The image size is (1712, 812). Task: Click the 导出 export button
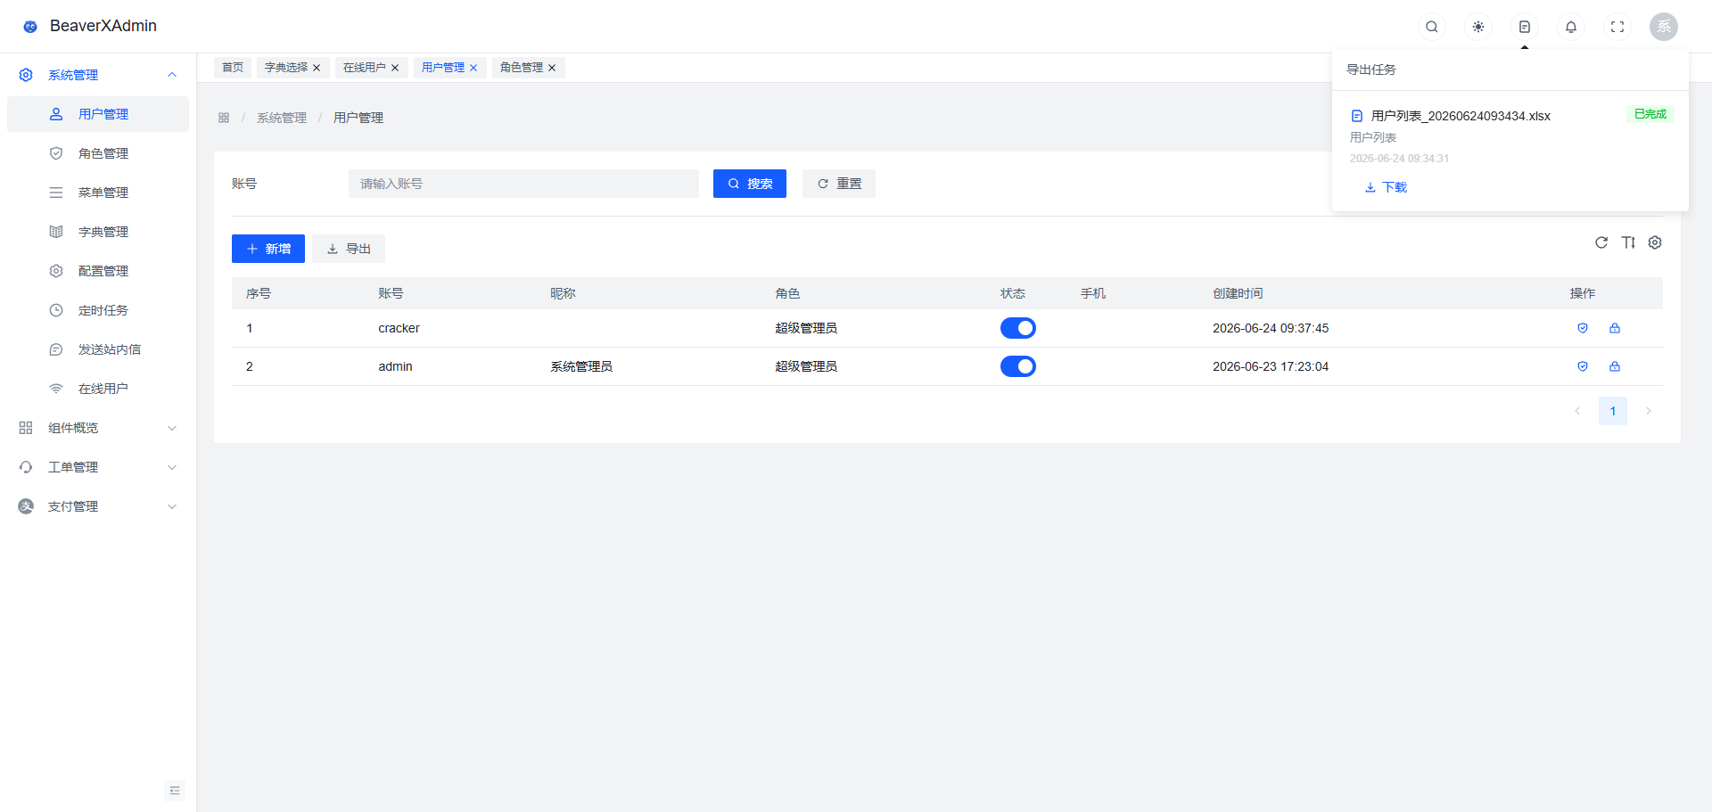pyautogui.click(x=349, y=249)
